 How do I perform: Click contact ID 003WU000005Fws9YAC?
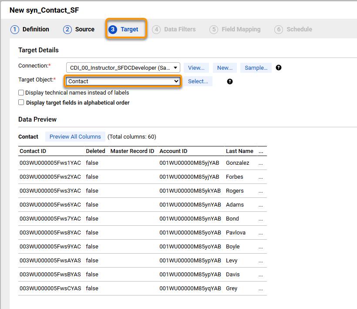click(x=50, y=247)
